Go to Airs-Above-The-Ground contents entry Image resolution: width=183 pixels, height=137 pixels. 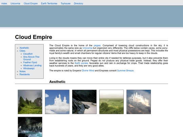tap(32, 58)
